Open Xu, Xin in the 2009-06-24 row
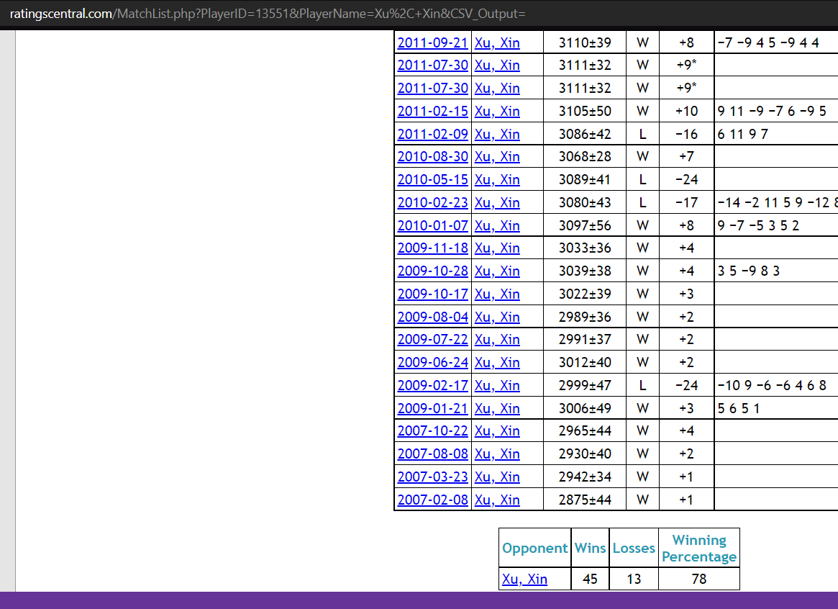838x609 pixels. point(497,362)
